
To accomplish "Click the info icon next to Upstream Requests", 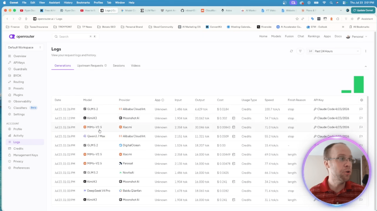I will click(x=105, y=66).
